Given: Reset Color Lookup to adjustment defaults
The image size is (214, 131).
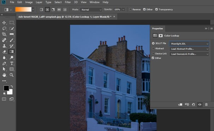Looking at the screenshot, I should click(193, 105).
